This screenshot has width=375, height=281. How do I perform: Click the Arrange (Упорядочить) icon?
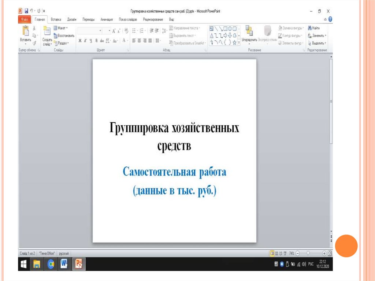[x=249, y=32]
